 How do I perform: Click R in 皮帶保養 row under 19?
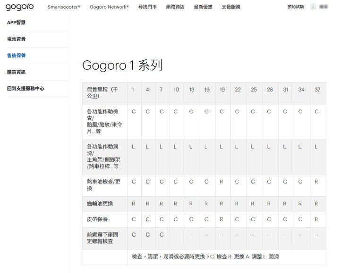(x=221, y=219)
